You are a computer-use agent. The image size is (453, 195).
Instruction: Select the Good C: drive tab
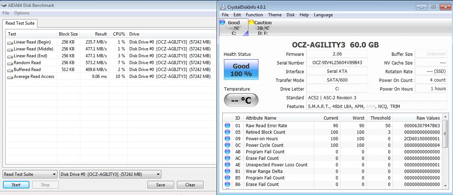click(234, 28)
